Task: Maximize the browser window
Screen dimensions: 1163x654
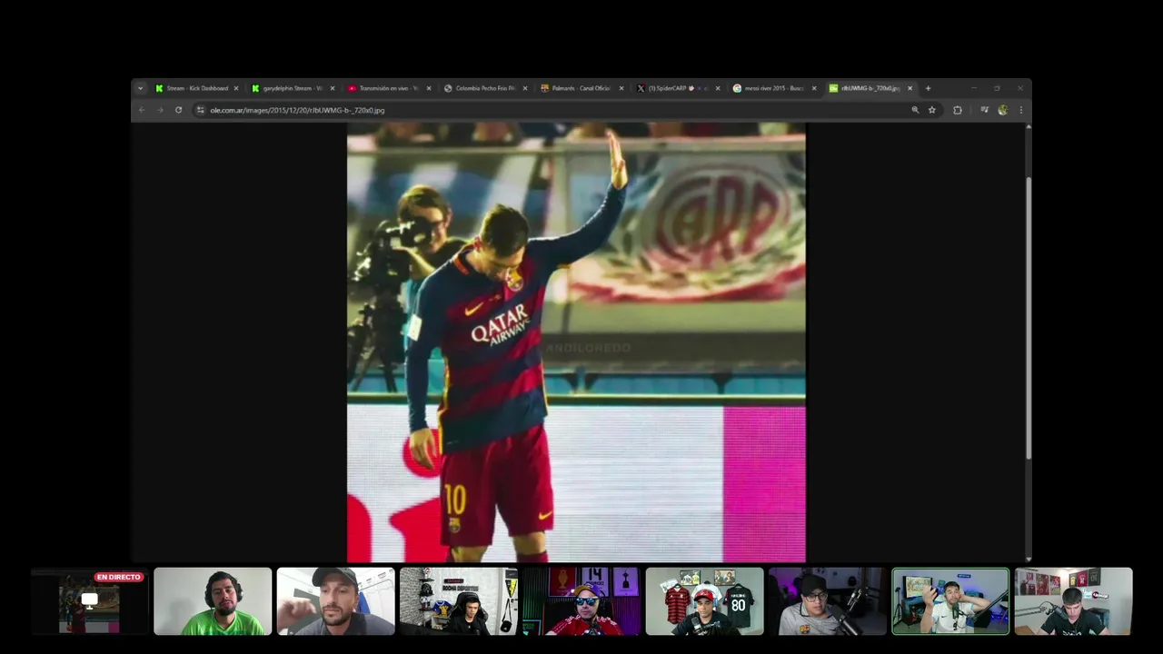Action: (x=997, y=88)
